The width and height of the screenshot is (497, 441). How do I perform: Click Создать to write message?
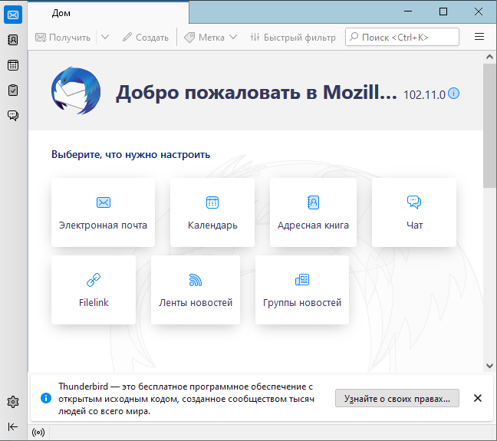[x=146, y=38]
